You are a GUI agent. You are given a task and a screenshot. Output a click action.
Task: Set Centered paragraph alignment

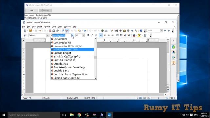105,35
